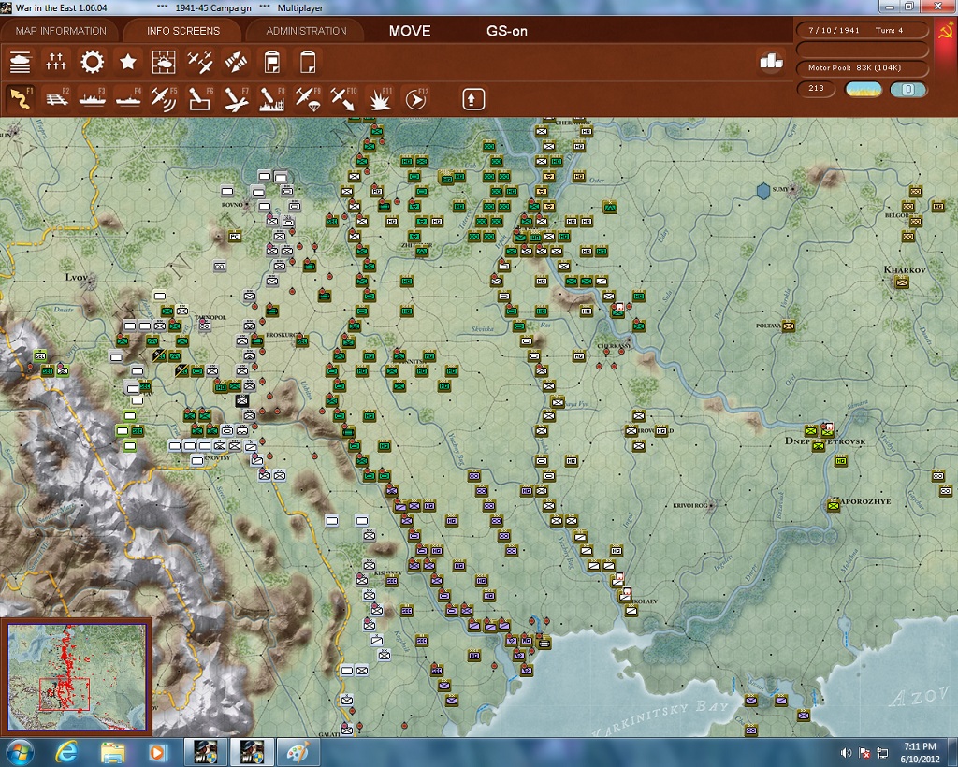Click the minimap overview in the corner
Image resolution: width=958 pixels, height=767 pixels.
coord(77,675)
